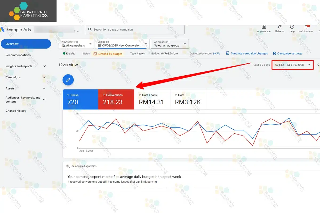The image size is (320, 213).
Task: Open the View All campaigns dropdown
Action: (x=76, y=44)
